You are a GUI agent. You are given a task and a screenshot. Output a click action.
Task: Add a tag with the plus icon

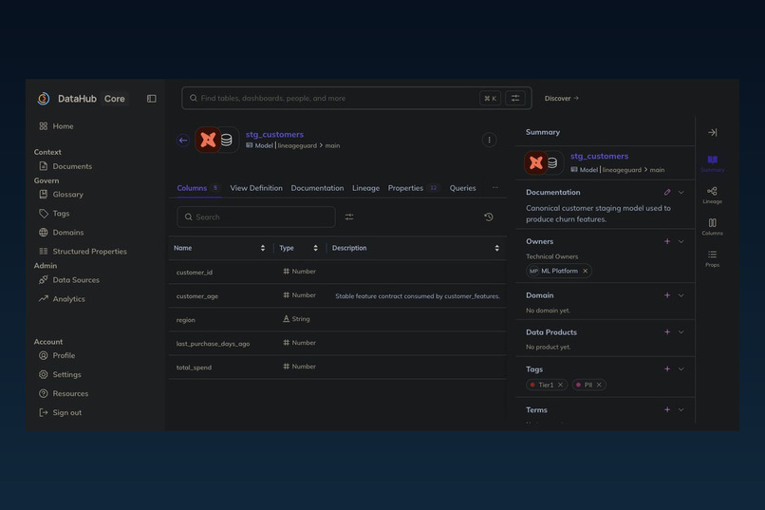pyautogui.click(x=667, y=368)
